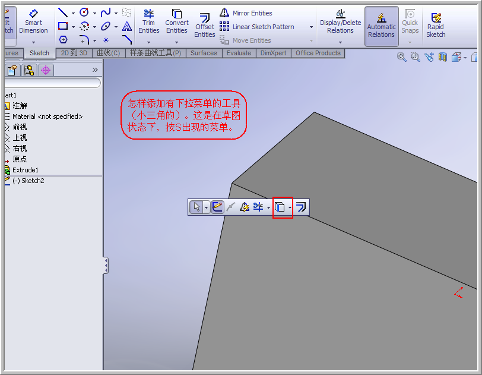Click Zoom to Area view icon
482x375 pixels.
[416, 57]
